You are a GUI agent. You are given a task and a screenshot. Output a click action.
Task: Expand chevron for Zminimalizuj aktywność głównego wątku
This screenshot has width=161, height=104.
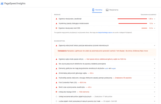[x=155, y=73]
